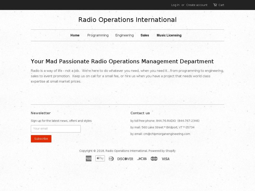Open the Sales menu item
This screenshot has height=191, width=255.
145,35
